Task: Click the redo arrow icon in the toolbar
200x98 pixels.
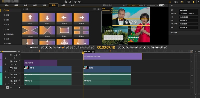Action: pos(55,47)
